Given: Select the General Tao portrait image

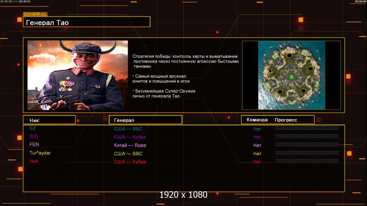Looking at the screenshot, I should [x=78, y=75].
